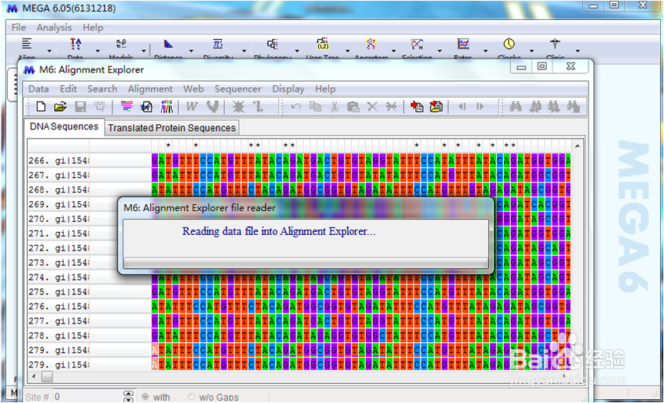Expand the User Tree dropdown arrow

pyautogui.click(x=347, y=51)
